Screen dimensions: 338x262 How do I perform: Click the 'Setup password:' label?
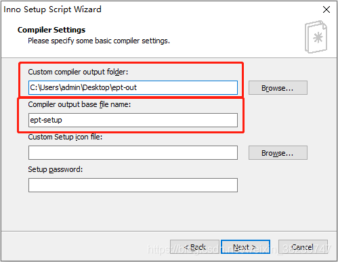(56, 169)
